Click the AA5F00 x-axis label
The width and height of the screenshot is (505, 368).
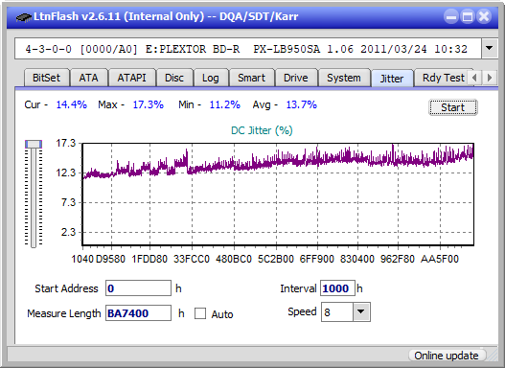439,259
